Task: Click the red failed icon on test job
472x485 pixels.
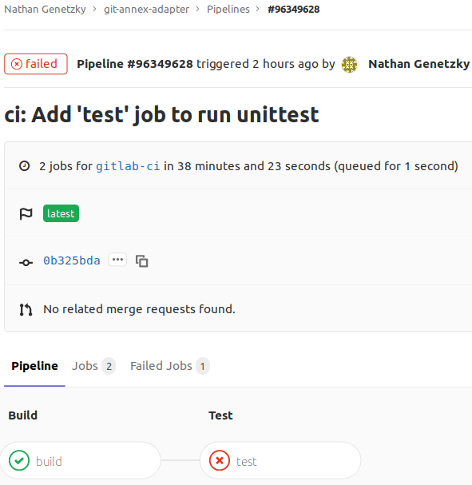Action: pos(220,460)
